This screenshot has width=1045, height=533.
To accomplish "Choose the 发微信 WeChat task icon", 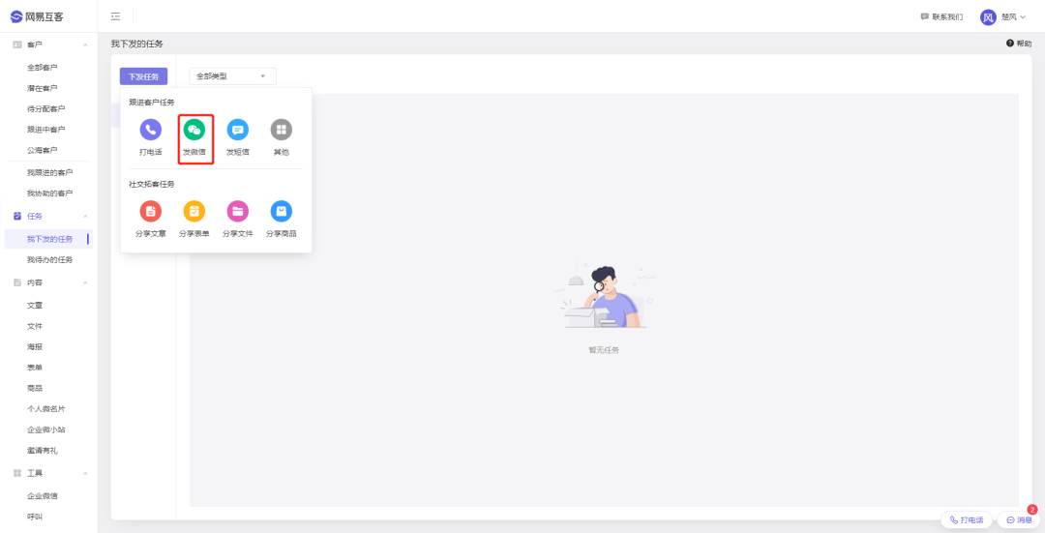I will tap(194, 130).
